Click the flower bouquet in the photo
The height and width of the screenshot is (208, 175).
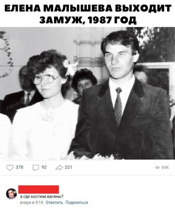pyautogui.click(x=92, y=156)
